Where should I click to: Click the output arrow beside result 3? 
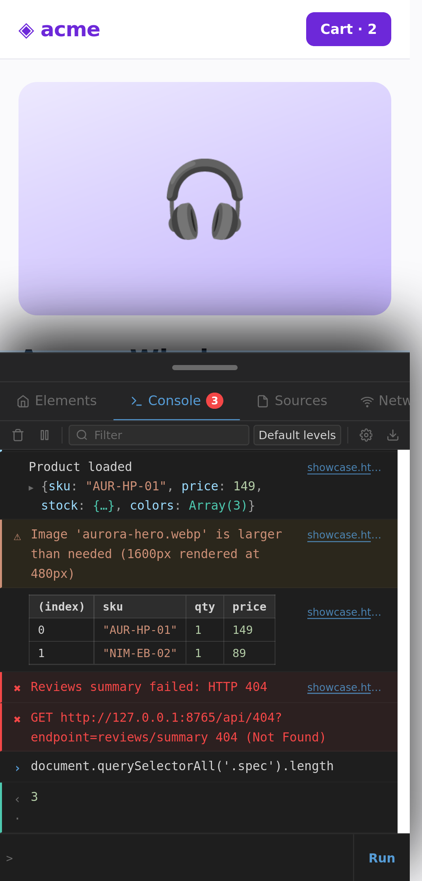(17, 799)
